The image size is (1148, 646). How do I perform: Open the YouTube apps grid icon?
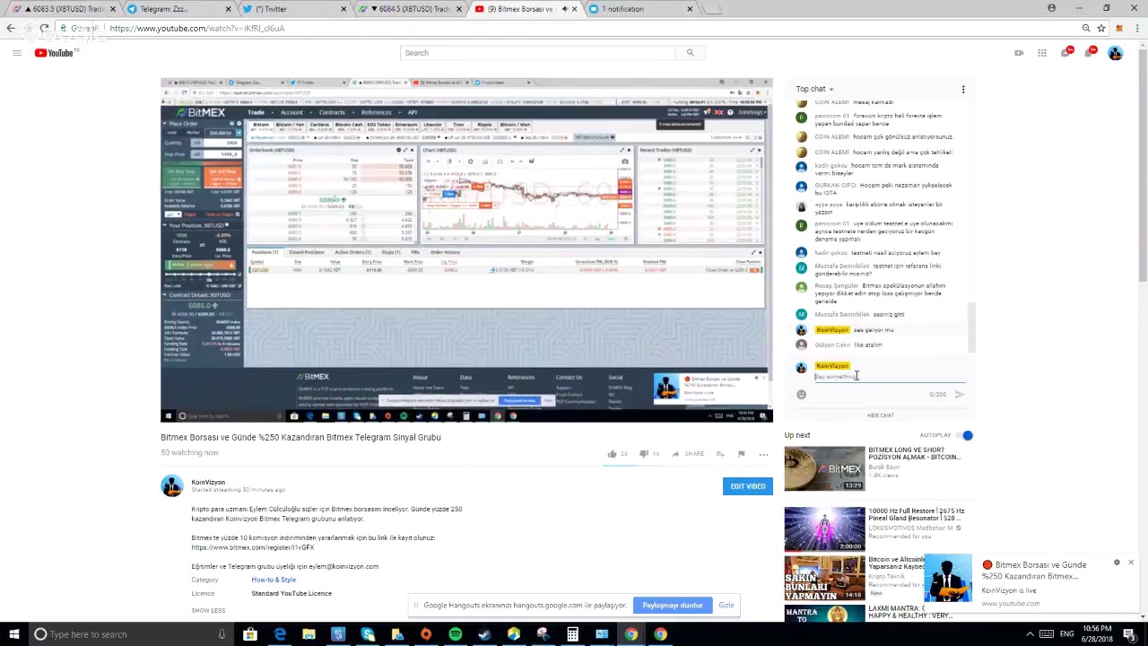coord(1042,53)
